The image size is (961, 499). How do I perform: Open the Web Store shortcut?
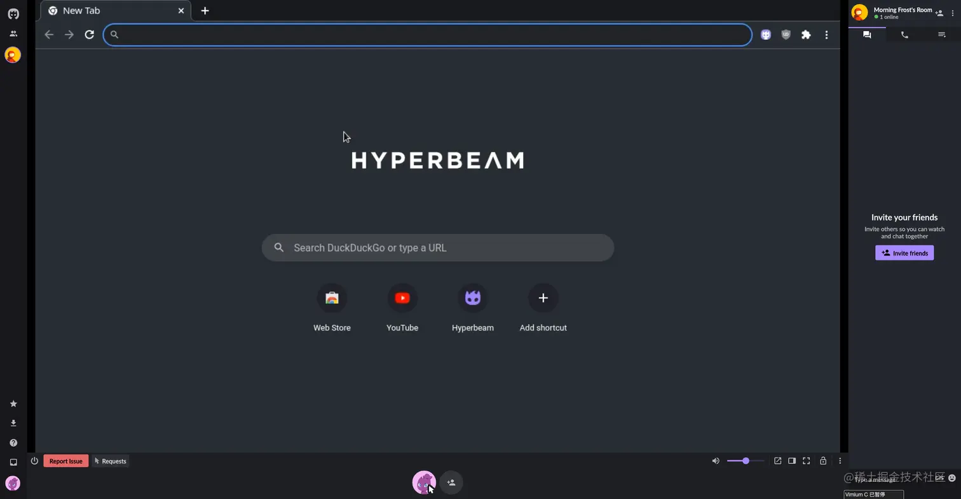tap(332, 308)
